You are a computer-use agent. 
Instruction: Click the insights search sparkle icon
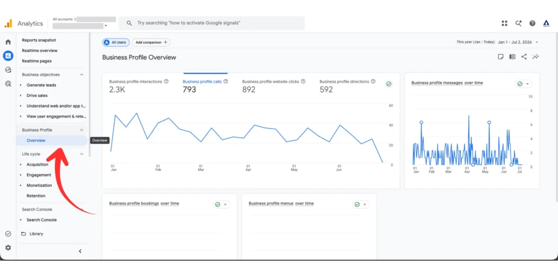click(x=519, y=23)
